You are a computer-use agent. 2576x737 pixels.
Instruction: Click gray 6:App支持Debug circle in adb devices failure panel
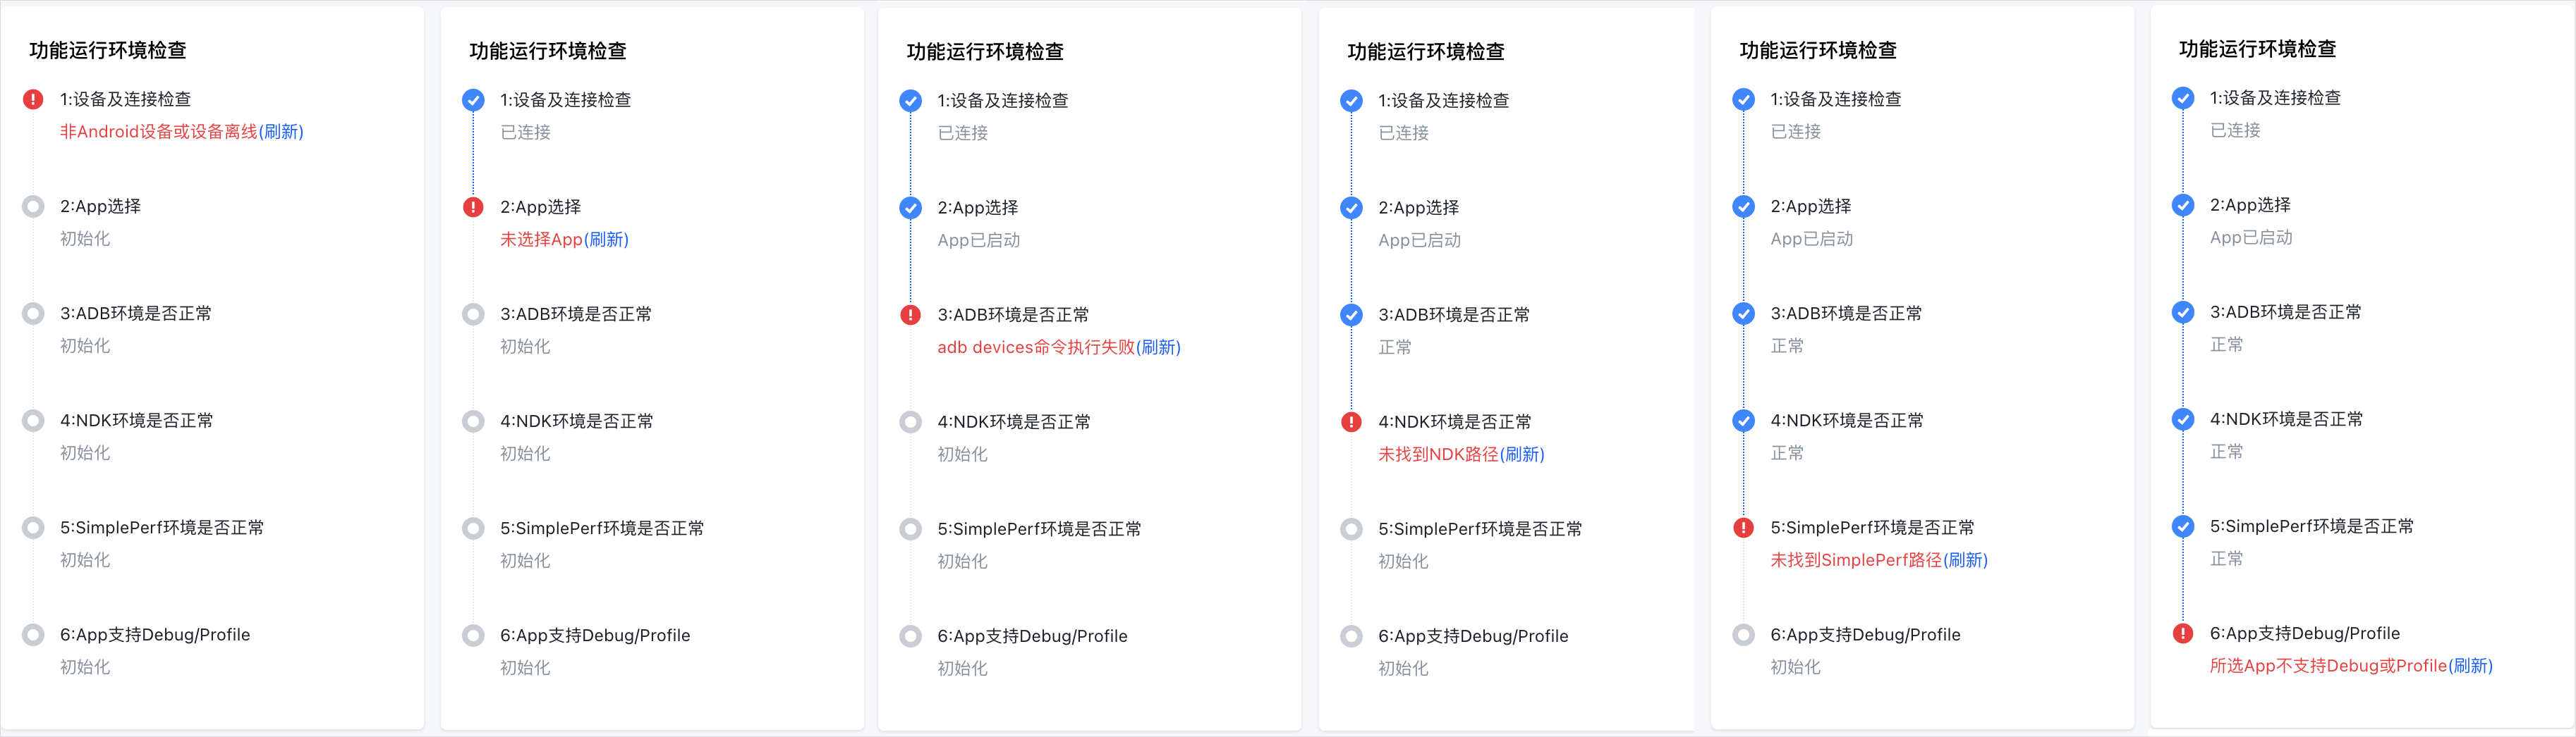point(910,636)
